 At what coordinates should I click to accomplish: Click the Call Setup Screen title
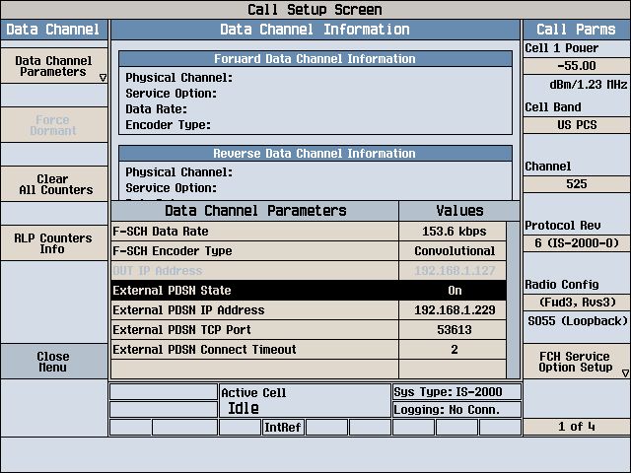315,10
